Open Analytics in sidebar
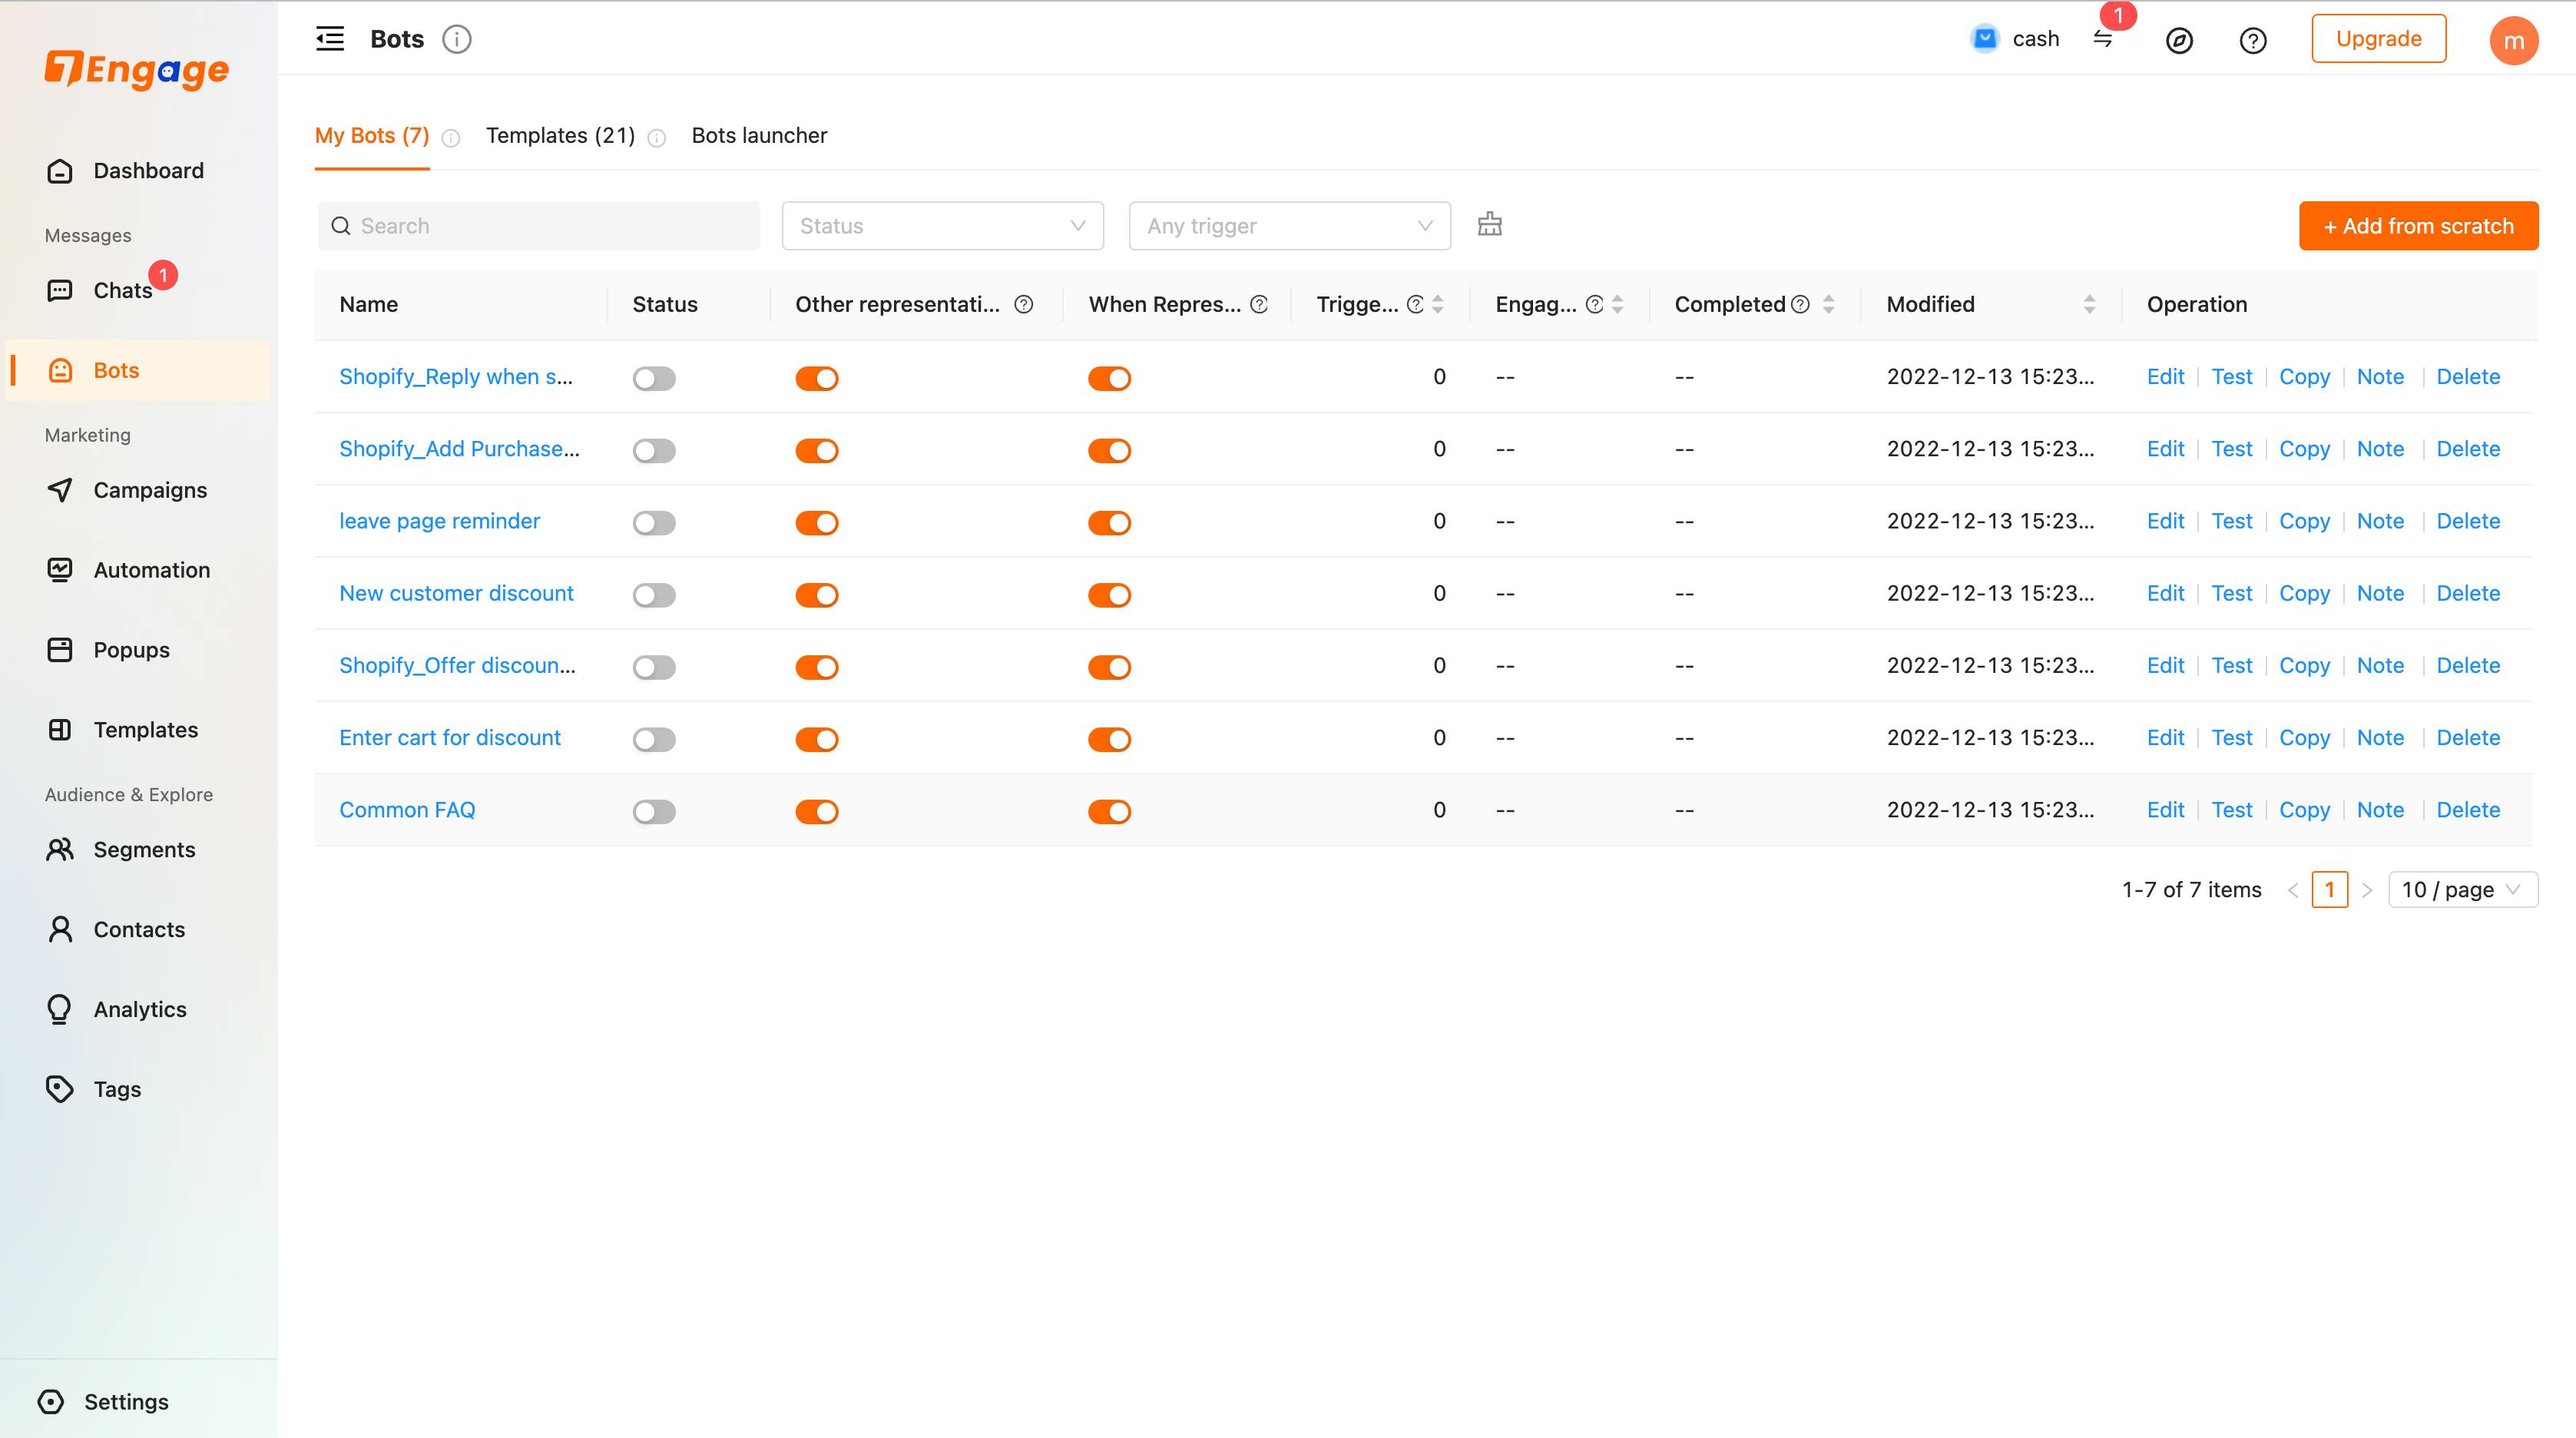This screenshot has height=1438, width=2576. pos(116,1010)
